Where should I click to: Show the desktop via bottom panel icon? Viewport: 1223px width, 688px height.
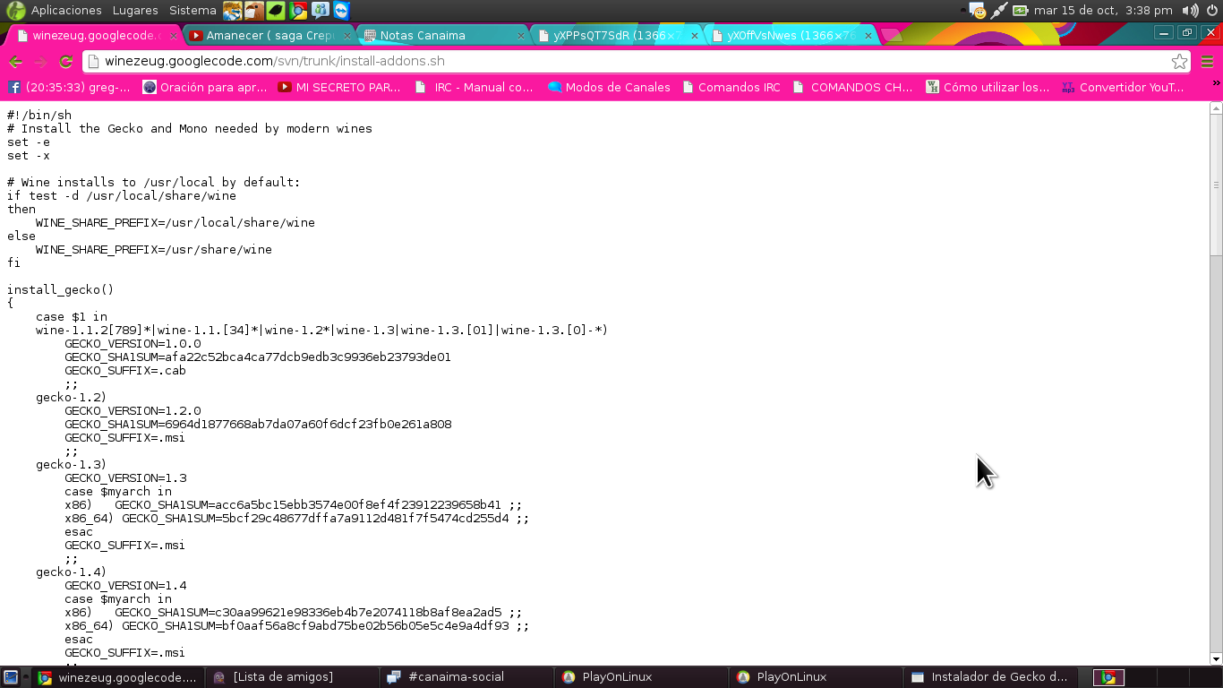coord(11,677)
